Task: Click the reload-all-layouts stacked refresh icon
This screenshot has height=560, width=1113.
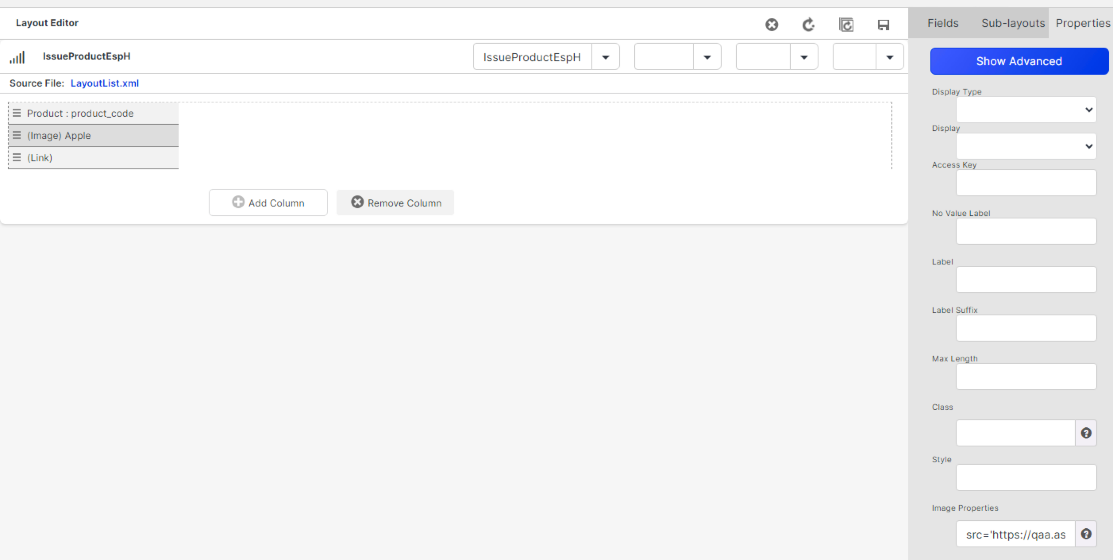Action: tap(846, 25)
